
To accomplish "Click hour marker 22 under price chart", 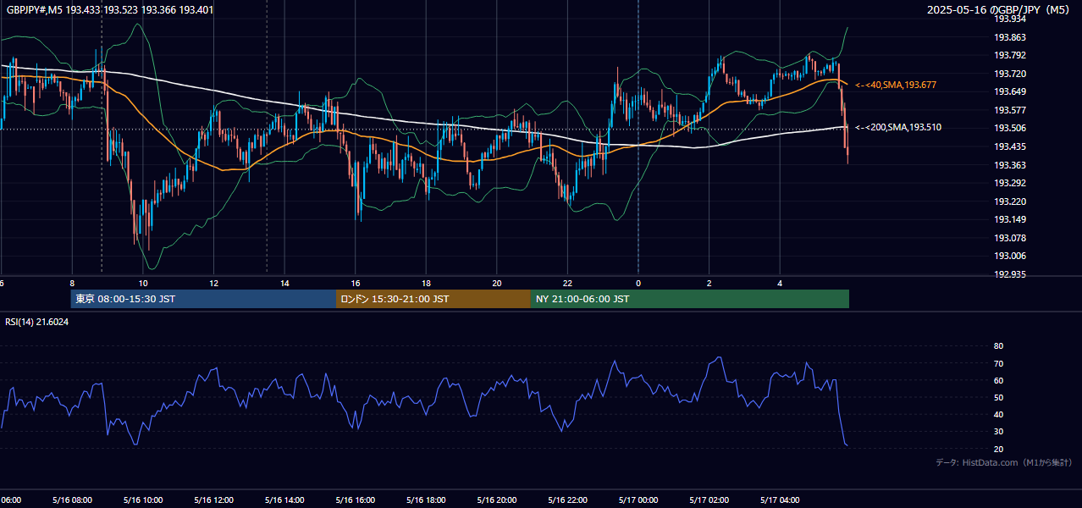I will pos(567,283).
